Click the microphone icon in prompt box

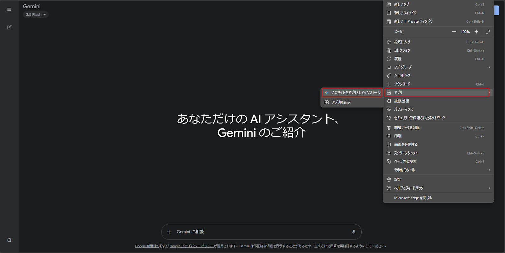pyautogui.click(x=353, y=232)
